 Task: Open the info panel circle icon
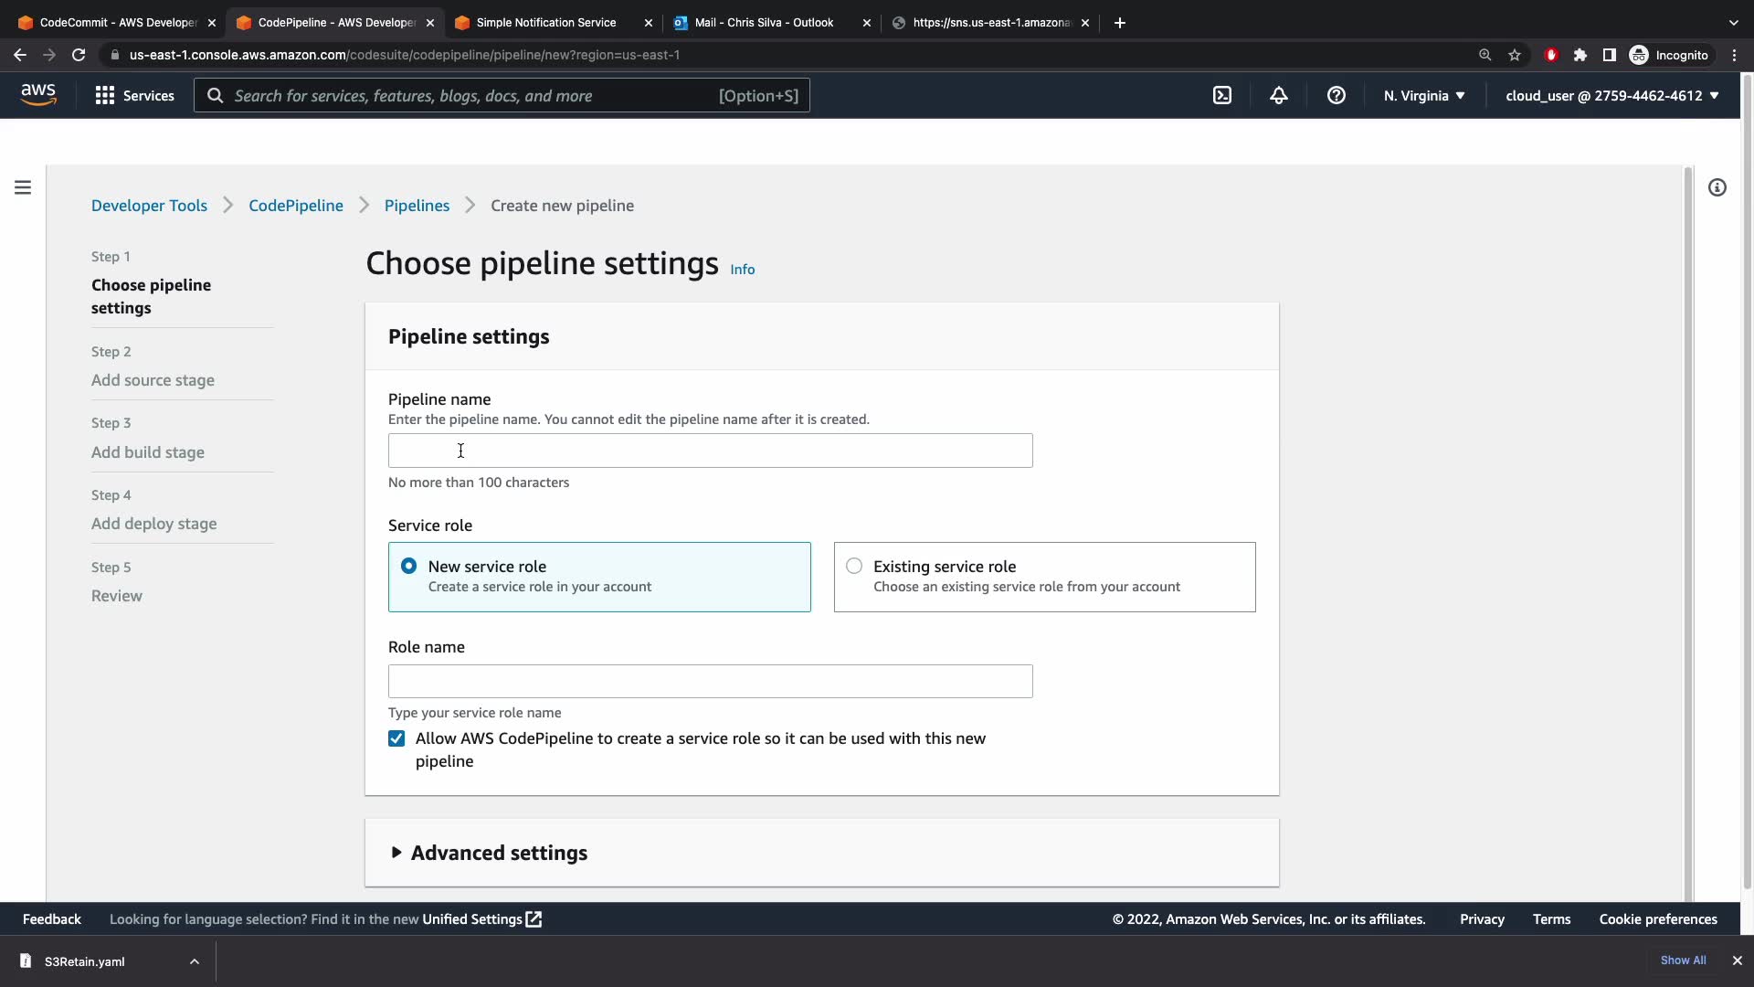(1717, 187)
